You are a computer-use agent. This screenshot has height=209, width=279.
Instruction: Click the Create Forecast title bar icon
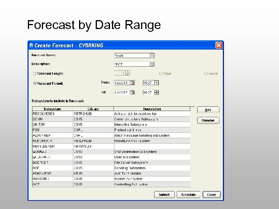[x=31, y=45]
